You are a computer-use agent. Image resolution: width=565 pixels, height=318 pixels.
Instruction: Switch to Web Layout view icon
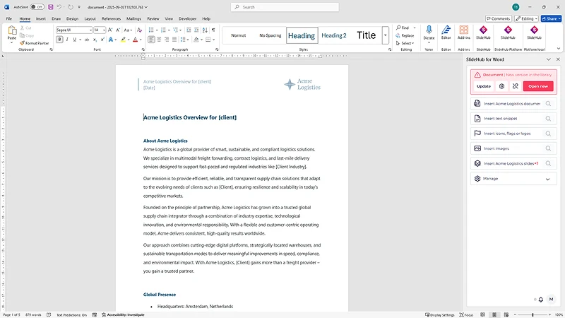pos(506,314)
